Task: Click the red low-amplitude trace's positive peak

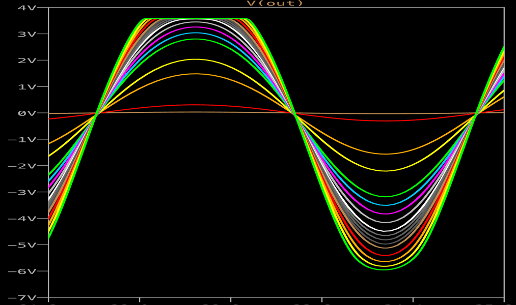Action: 196,105
